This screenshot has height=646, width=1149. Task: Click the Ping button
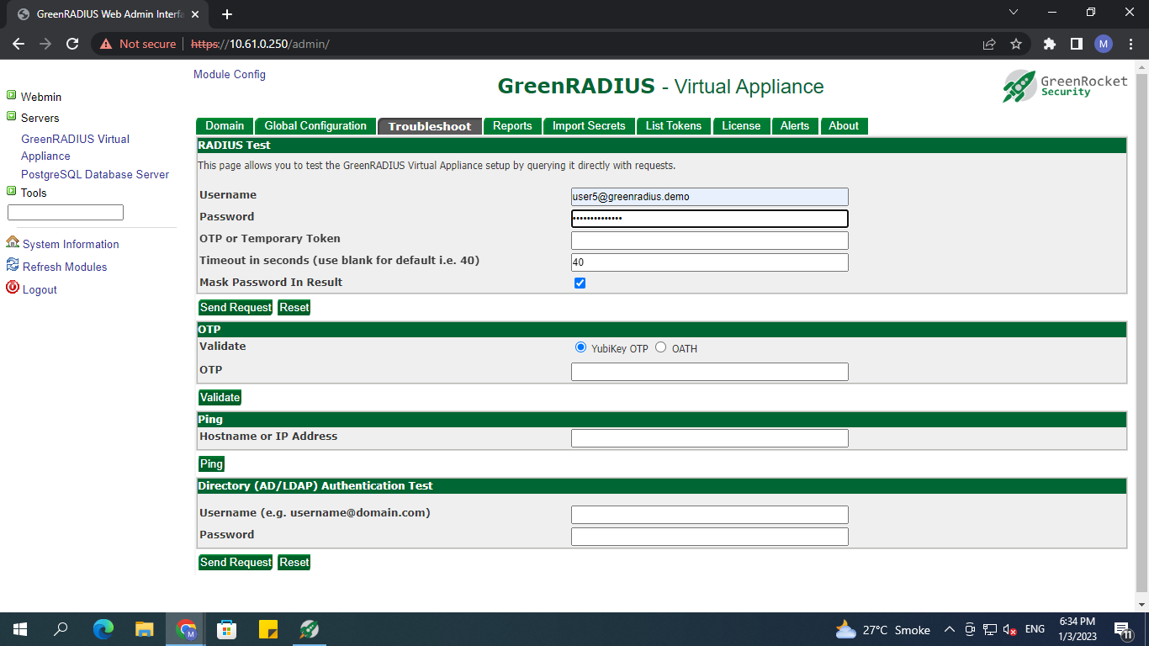coord(211,464)
